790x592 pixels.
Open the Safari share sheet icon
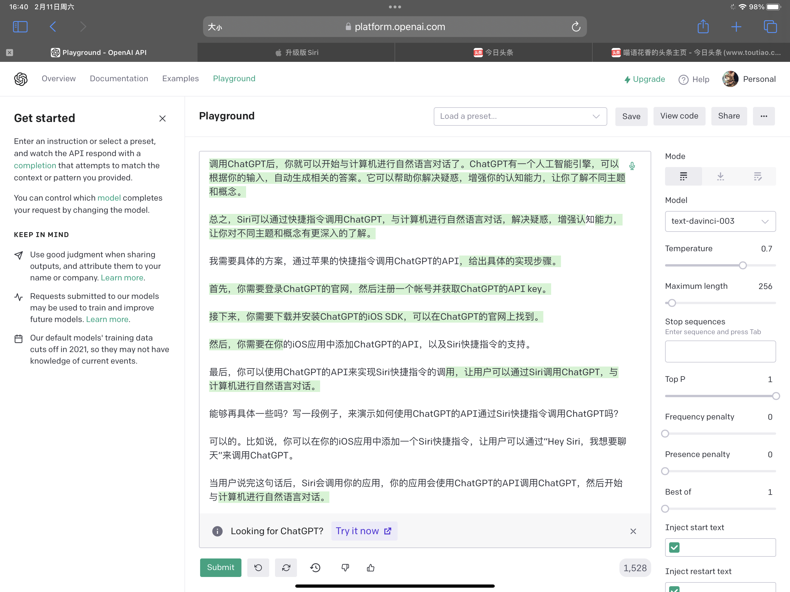tap(703, 26)
